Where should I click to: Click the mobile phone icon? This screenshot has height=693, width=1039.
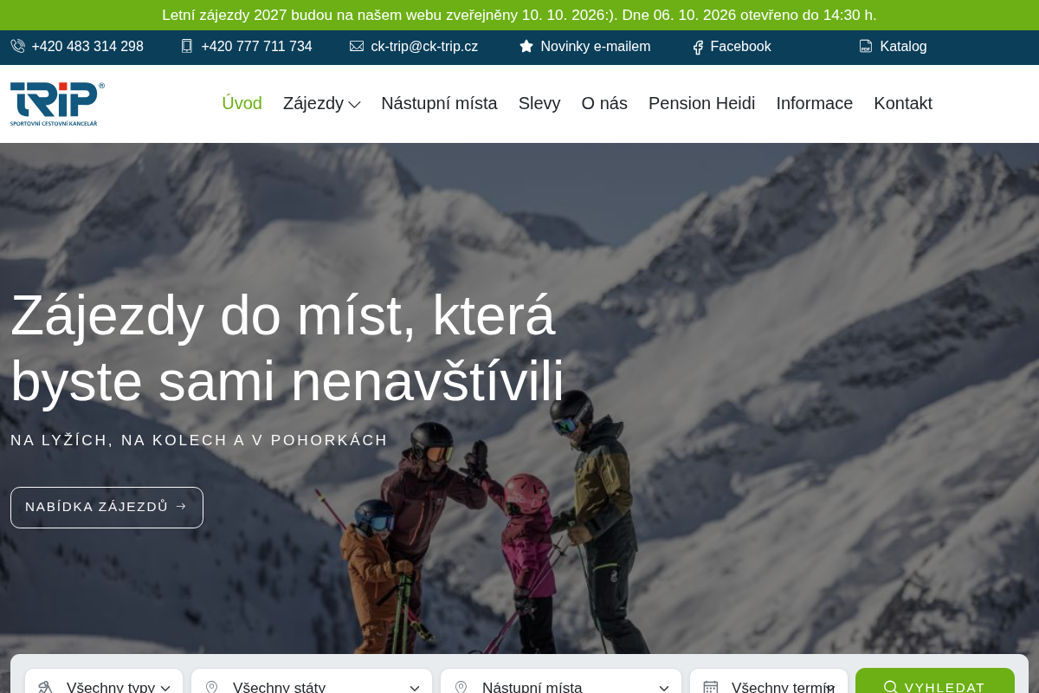tap(187, 47)
